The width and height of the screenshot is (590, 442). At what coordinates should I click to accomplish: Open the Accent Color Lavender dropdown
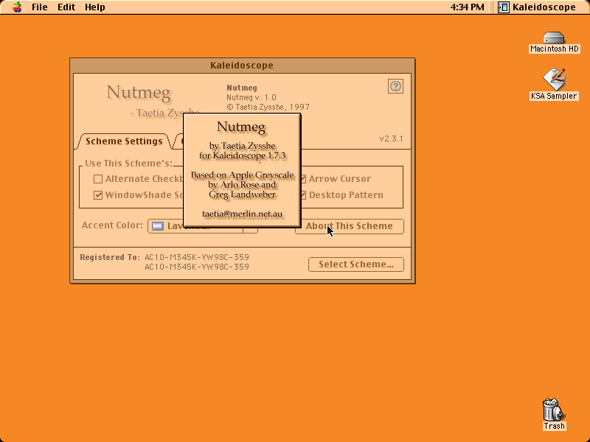[x=202, y=226]
